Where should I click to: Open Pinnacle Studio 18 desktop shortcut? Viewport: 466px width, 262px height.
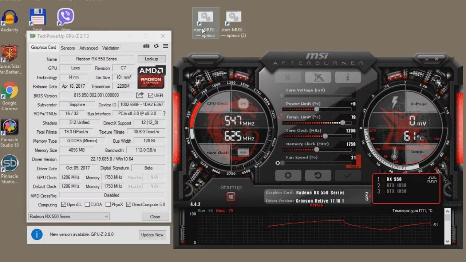pyautogui.click(x=9, y=133)
